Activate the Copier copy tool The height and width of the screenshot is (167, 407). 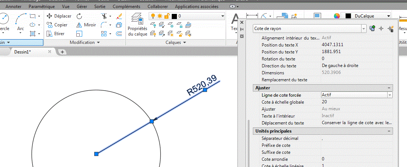[x=57, y=25]
